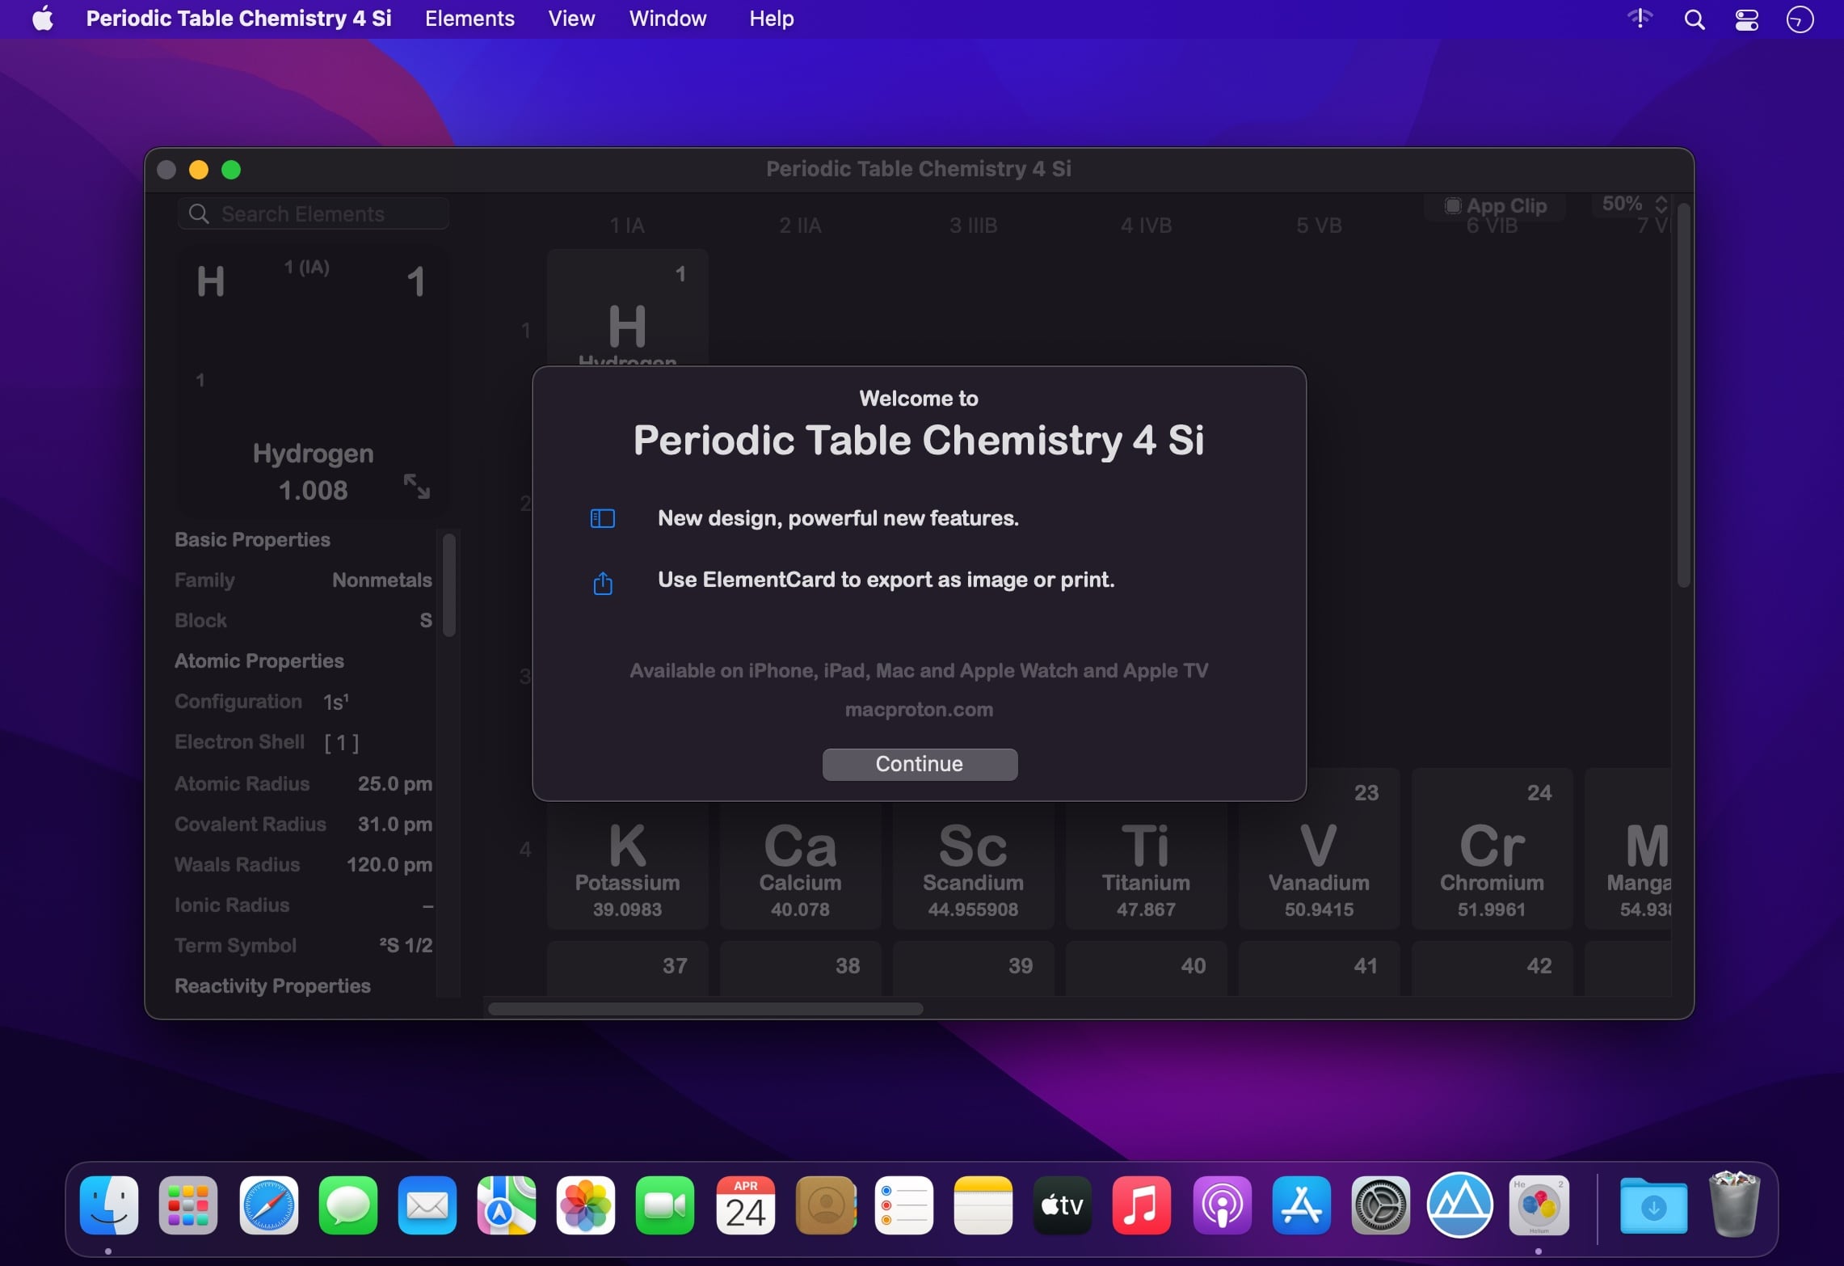1844x1266 pixels.
Task: Select the Calcium element tile
Action: pos(801,865)
